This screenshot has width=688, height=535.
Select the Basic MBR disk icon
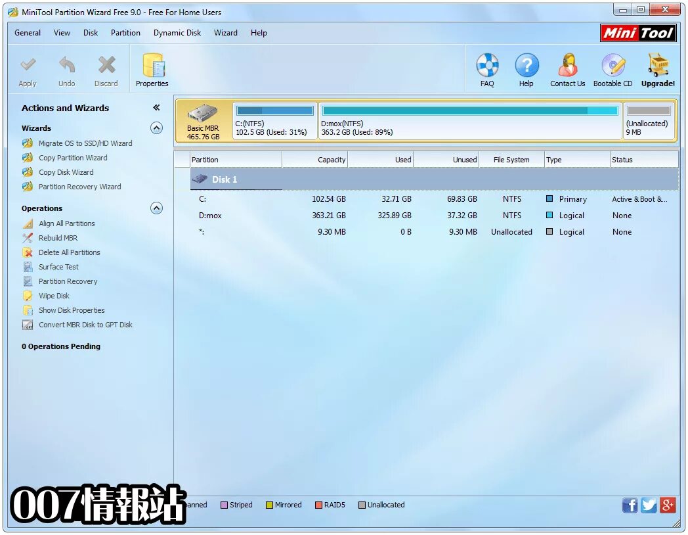click(x=203, y=113)
